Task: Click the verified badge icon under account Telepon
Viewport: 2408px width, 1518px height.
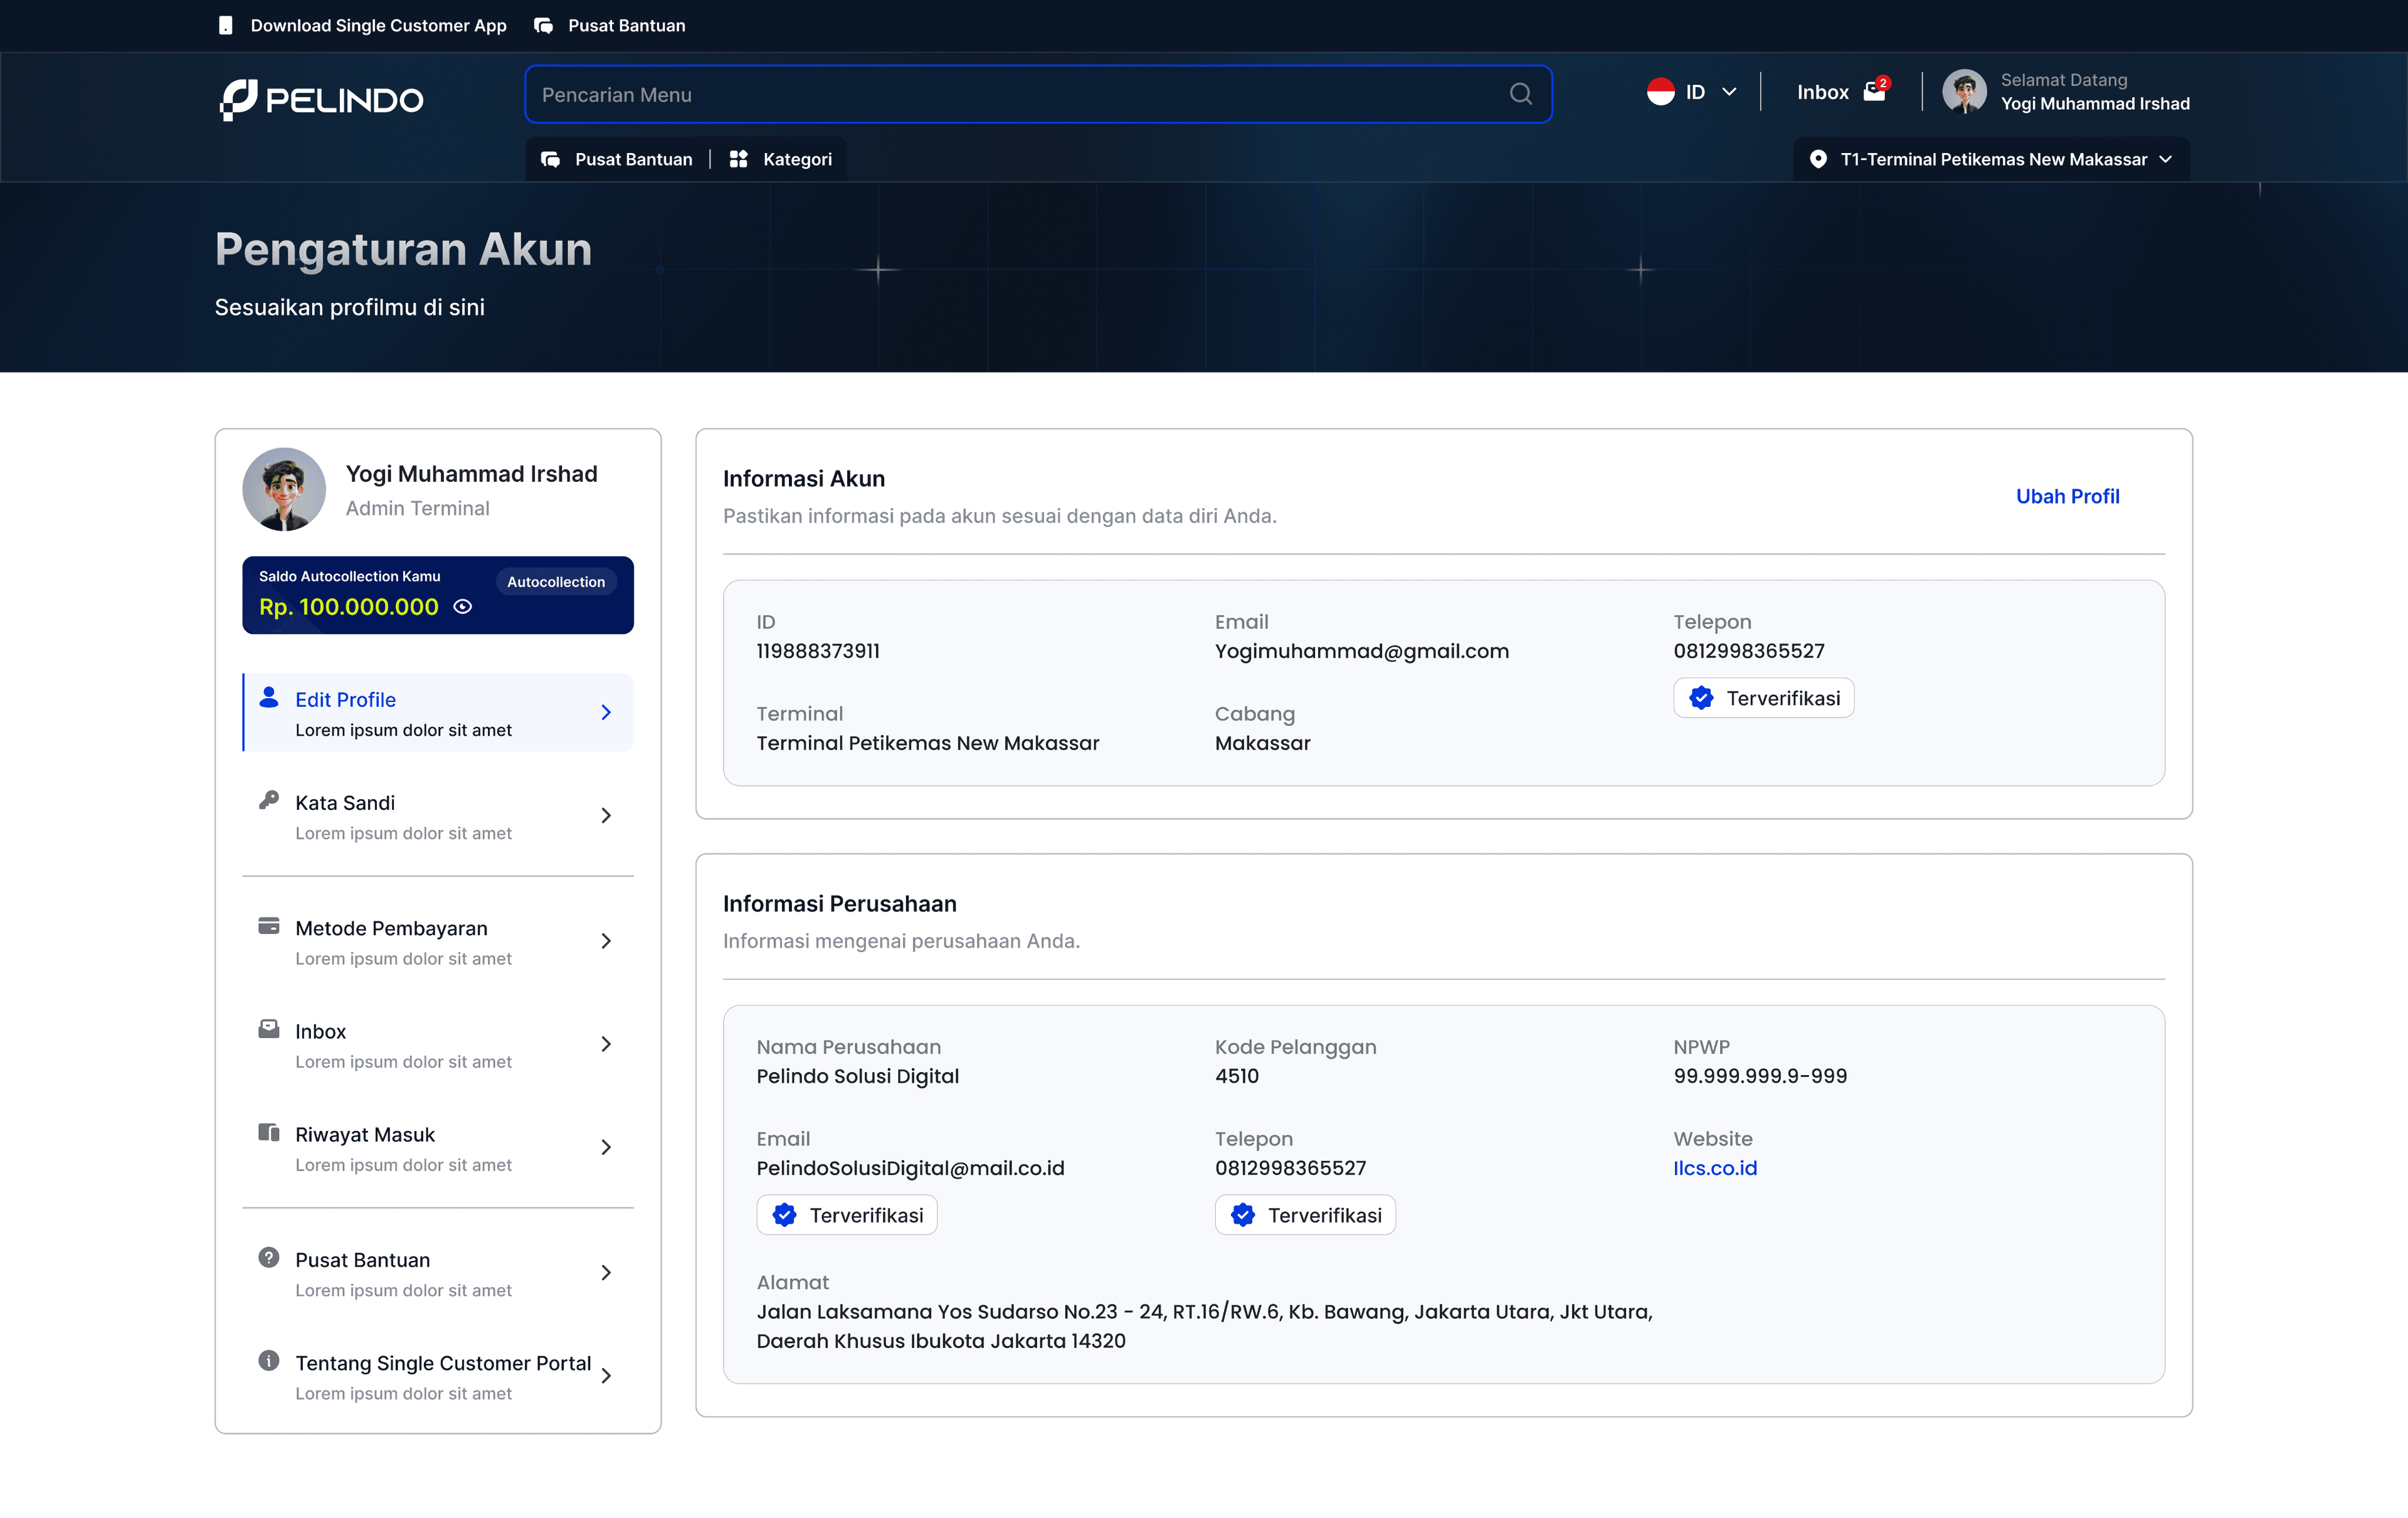Action: 1701,698
